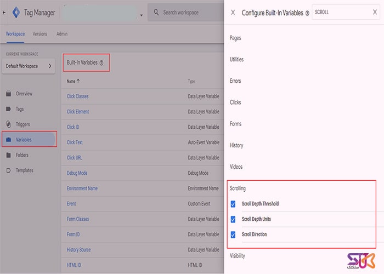Clear the SCROLL search text
The width and height of the screenshot is (384, 274).
tap(375, 12)
